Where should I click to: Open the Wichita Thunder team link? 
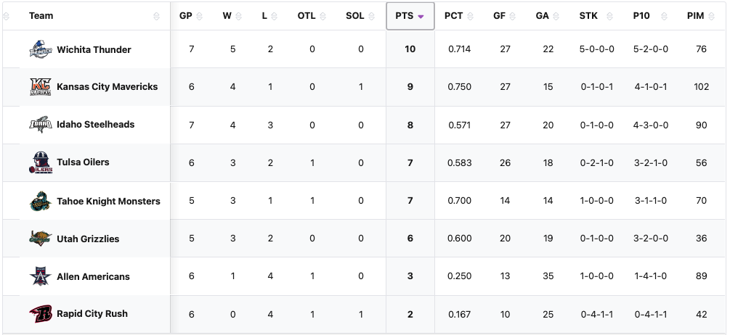point(94,49)
